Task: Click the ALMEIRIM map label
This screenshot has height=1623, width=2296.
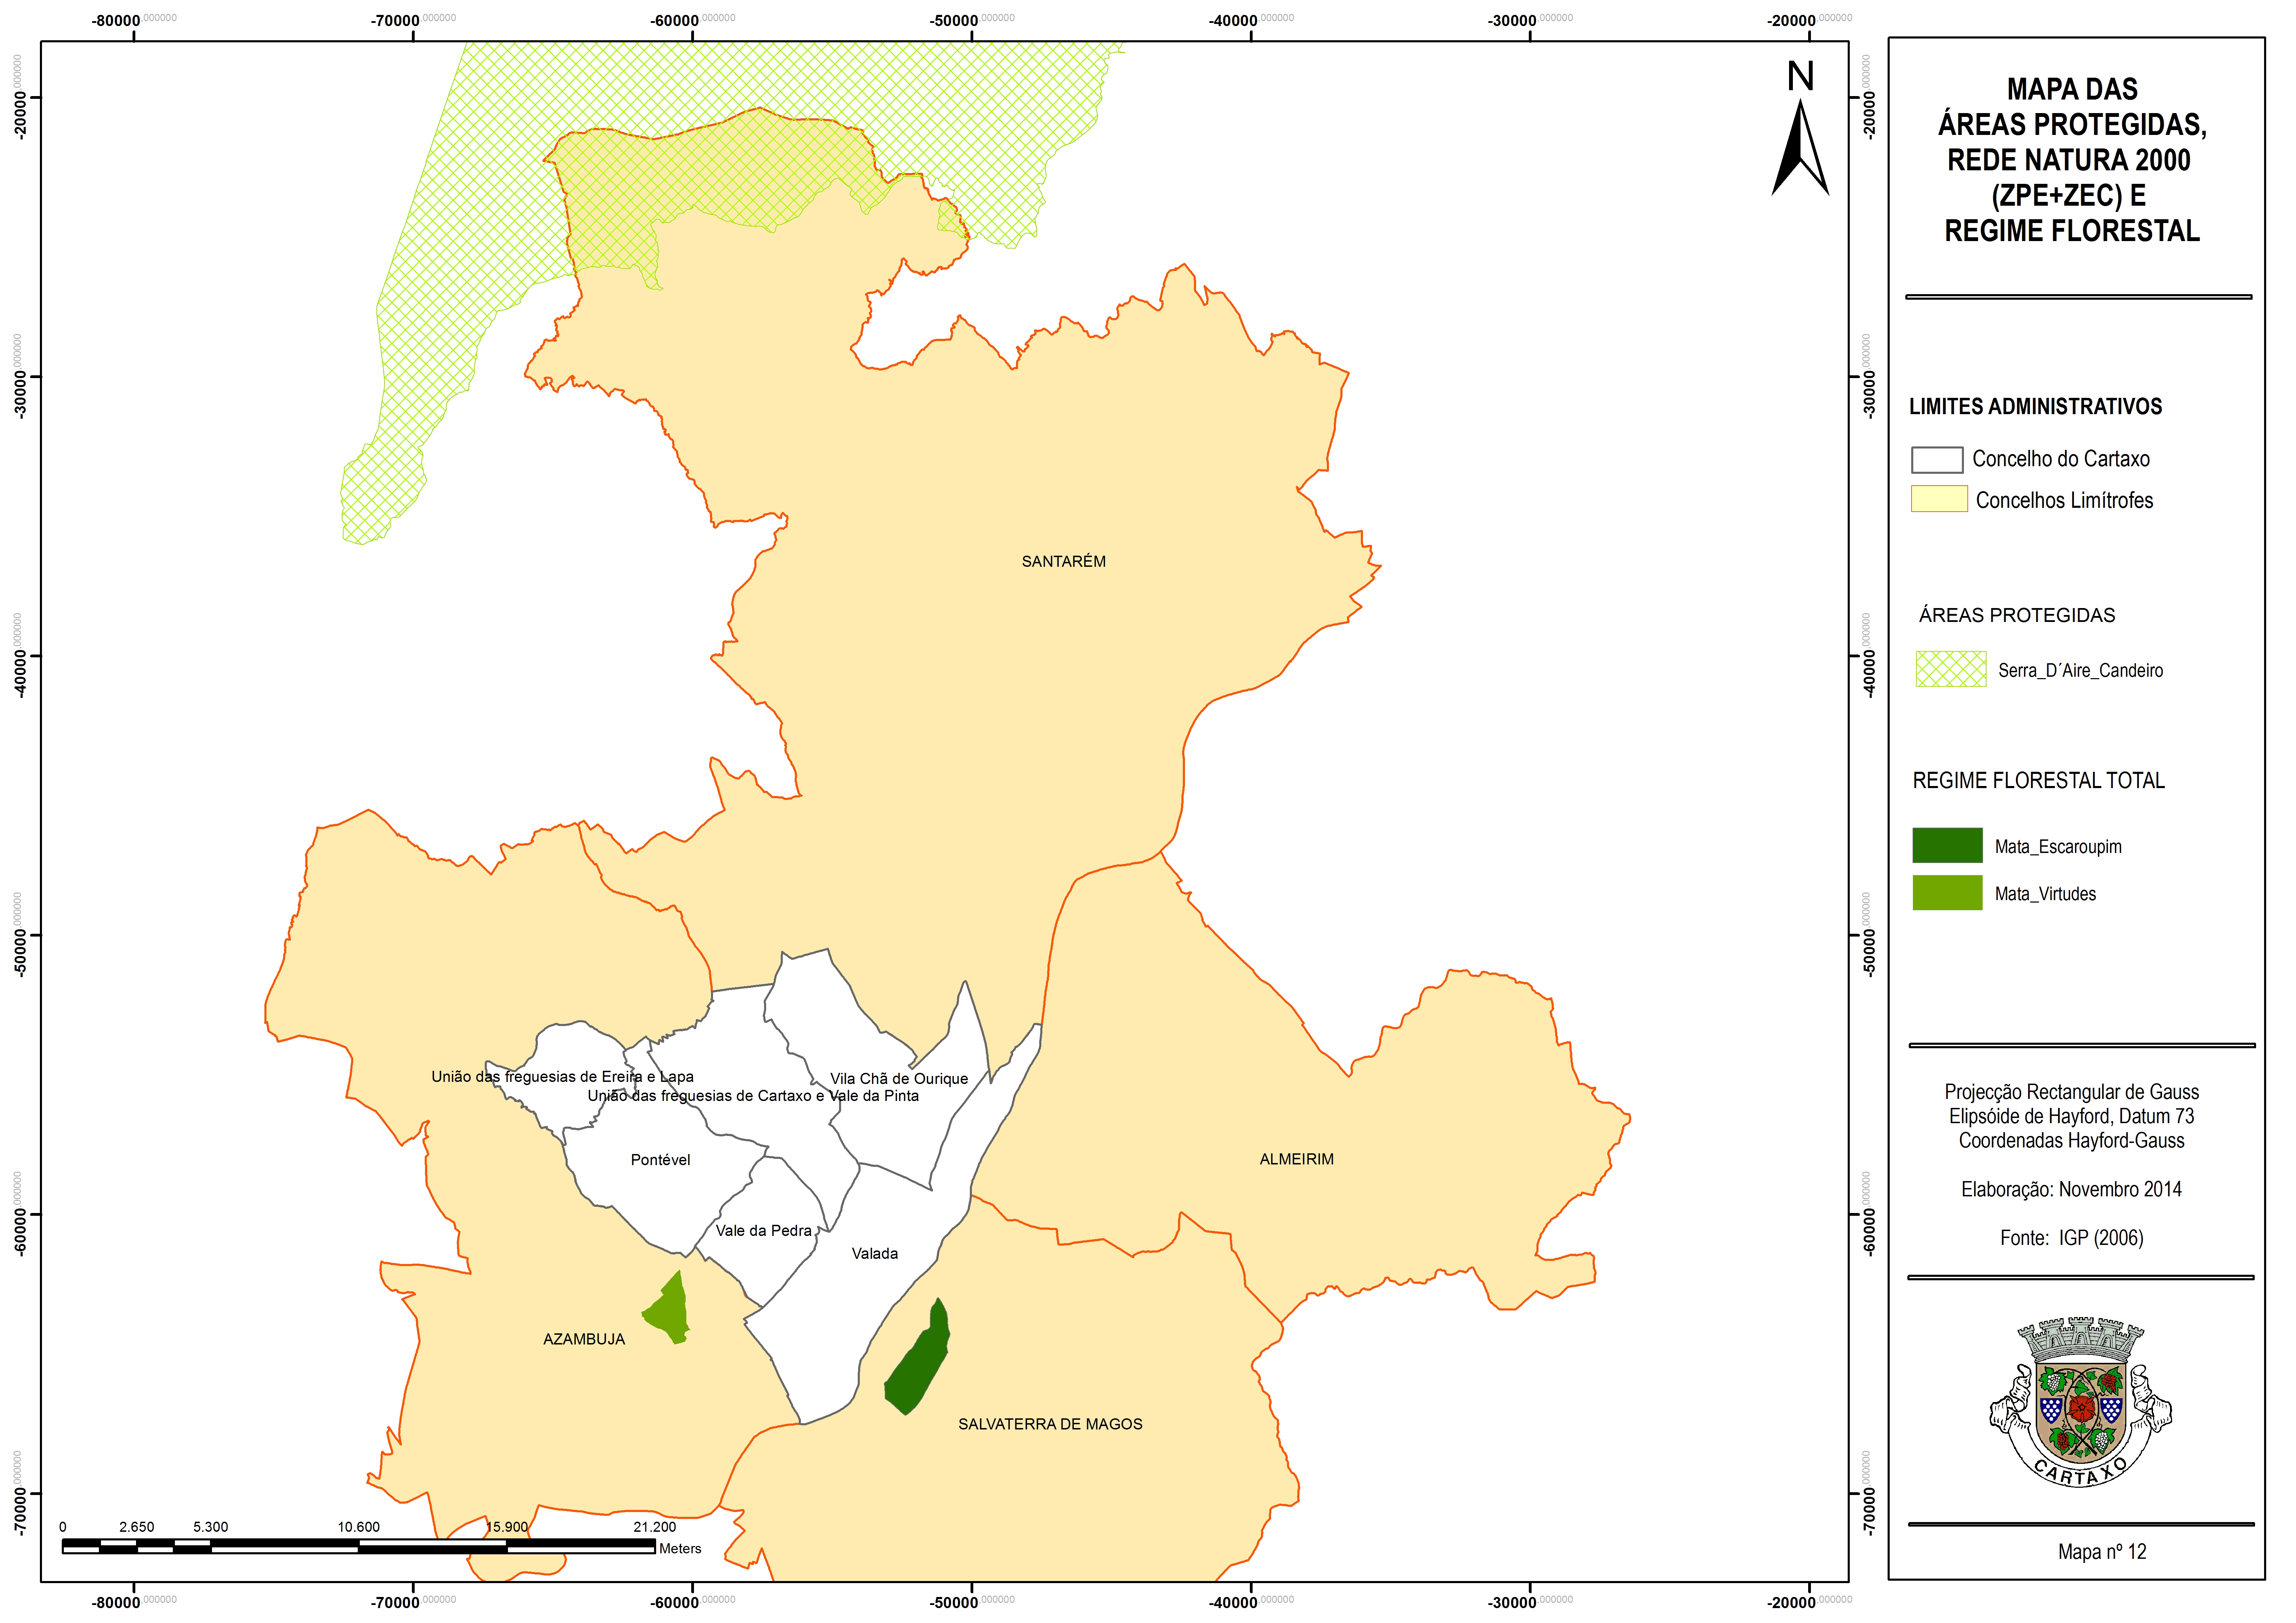Action: coord(1297,1159)
